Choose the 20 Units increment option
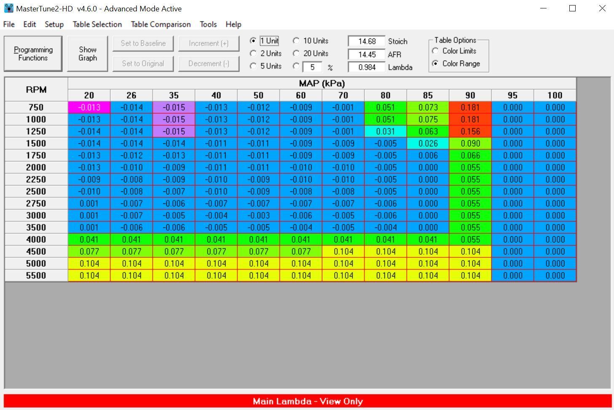The image size is (614, 410). [296, 54]
